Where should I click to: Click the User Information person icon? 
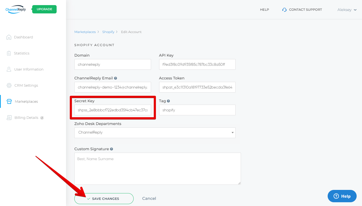(9, 69)
